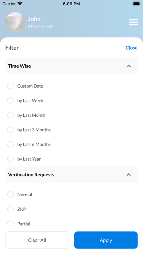Collapse the Time Wise chevron arrow
Viewport: 143px width, 254px height.
click(x=128, y=66)
